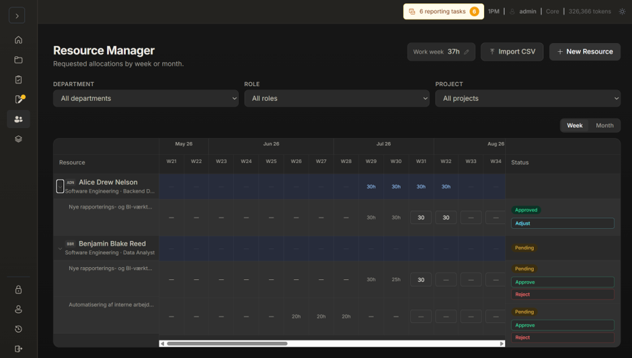Click the Core label in top bar
This screenshot has height=358, width=632.
click(552, 11)
